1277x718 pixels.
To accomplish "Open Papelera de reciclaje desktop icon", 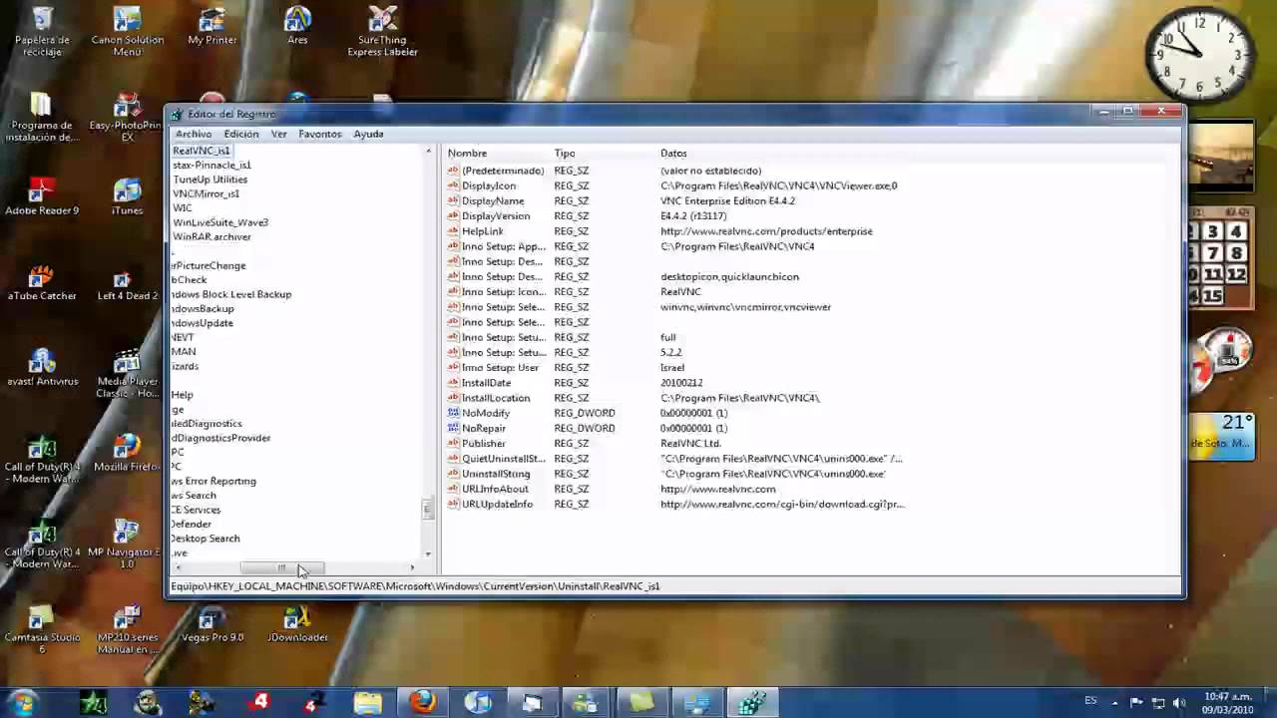I will pos(42,32).
